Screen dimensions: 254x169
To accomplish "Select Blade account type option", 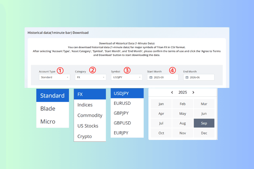I will 53,108.
